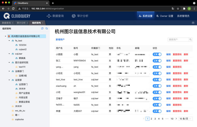Image resolution: width=197 pixels, height=127 pixels.
Task: Click the copy icon in organization panel header
Action: click(42, 28)
